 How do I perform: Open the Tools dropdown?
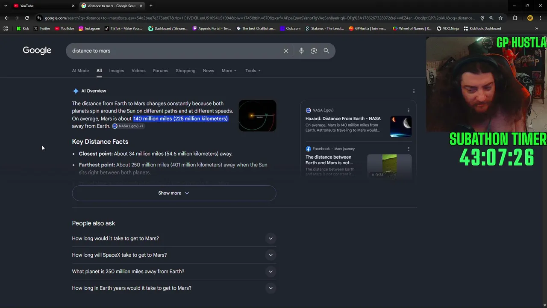(253, 71)
